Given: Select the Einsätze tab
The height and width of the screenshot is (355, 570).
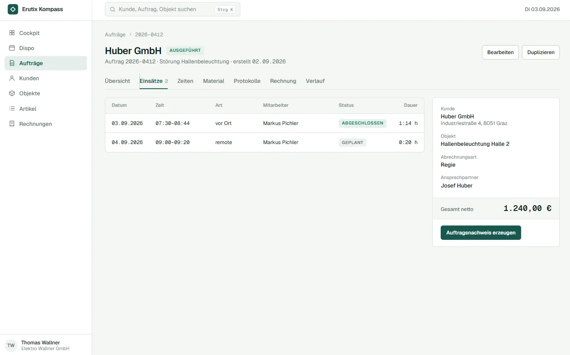Looking at the screenshot, I should 154,81.
